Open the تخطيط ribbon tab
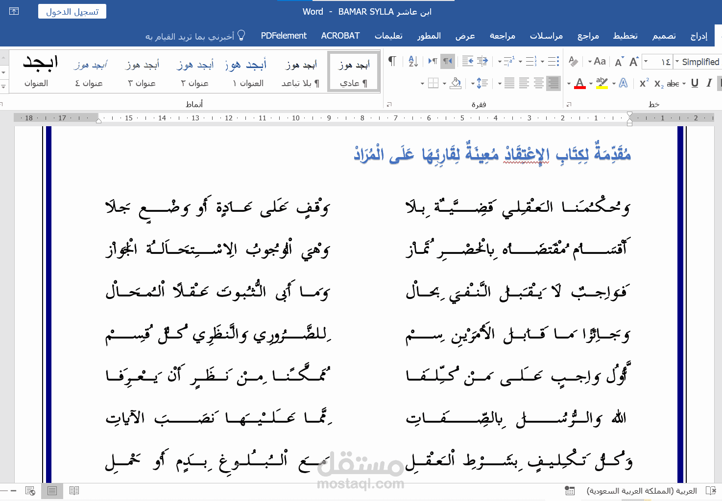This screenshot has height=501, width=722. pos(626,36)
